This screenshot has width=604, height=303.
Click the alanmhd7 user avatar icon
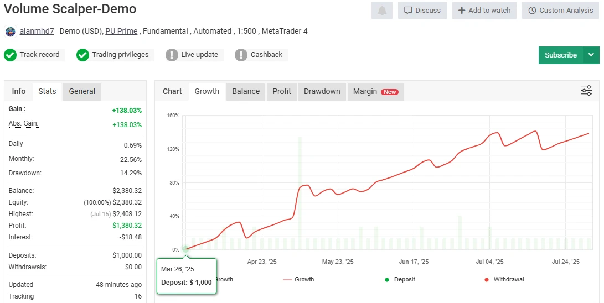(x=11, y=32)
